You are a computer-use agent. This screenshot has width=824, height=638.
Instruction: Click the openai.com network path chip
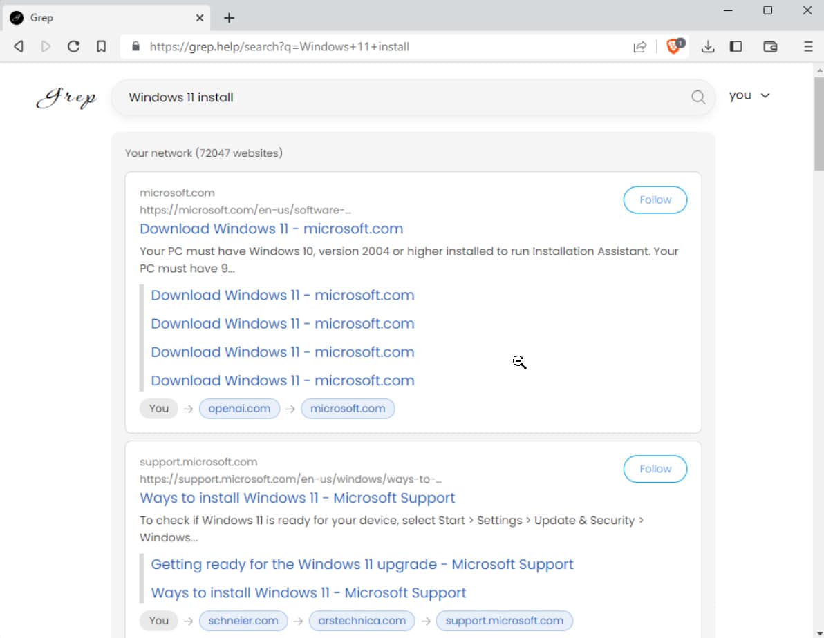point(239,409)
